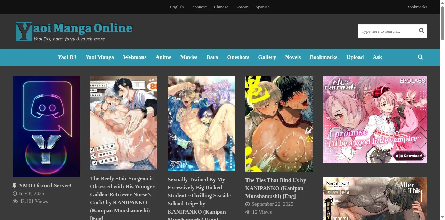445x220 pixels.
Task: Click the page vertical scrollbar thumb
Action: [x=442, y=23]
